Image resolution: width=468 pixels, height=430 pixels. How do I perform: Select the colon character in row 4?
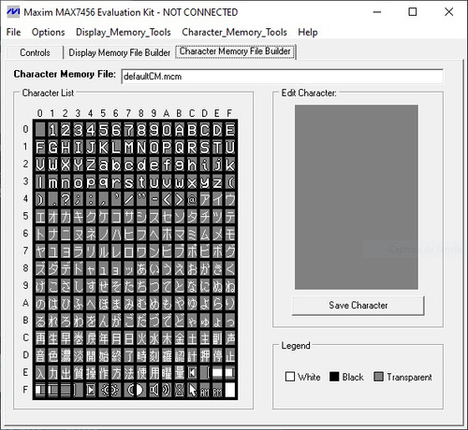pos(91,199)
